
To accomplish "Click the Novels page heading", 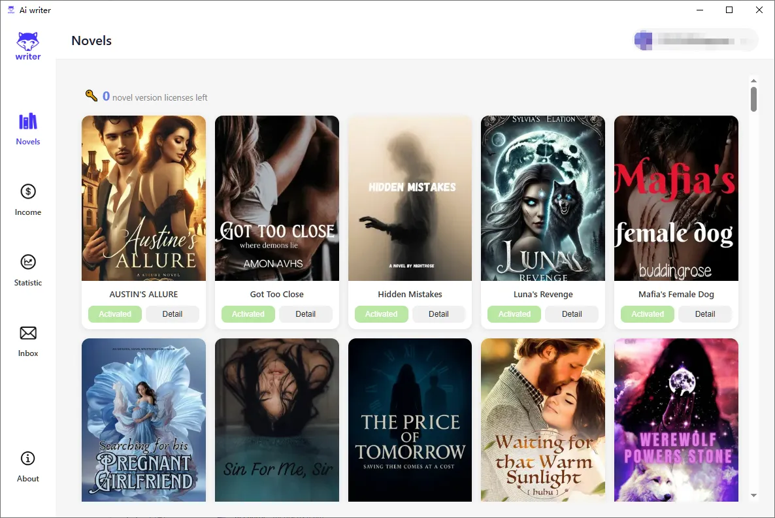I will [91, 40].
